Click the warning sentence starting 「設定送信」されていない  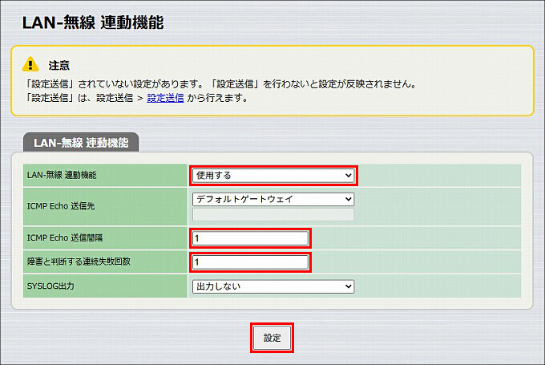[x=220, y=84]
